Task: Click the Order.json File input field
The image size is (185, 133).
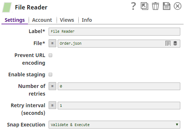Action: pos(111,44)
